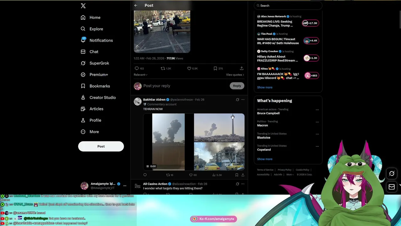This screenshot has width=401, height=226.
Task: View analytics showing 5.3K on Bakhtiar's post
Action: (217, 175)
